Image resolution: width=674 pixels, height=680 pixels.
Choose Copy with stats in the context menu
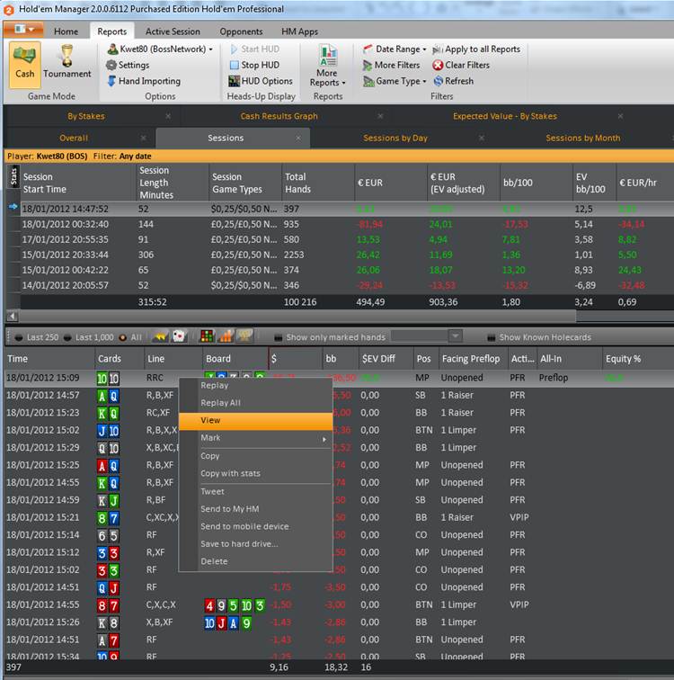[x=256, y=473]
